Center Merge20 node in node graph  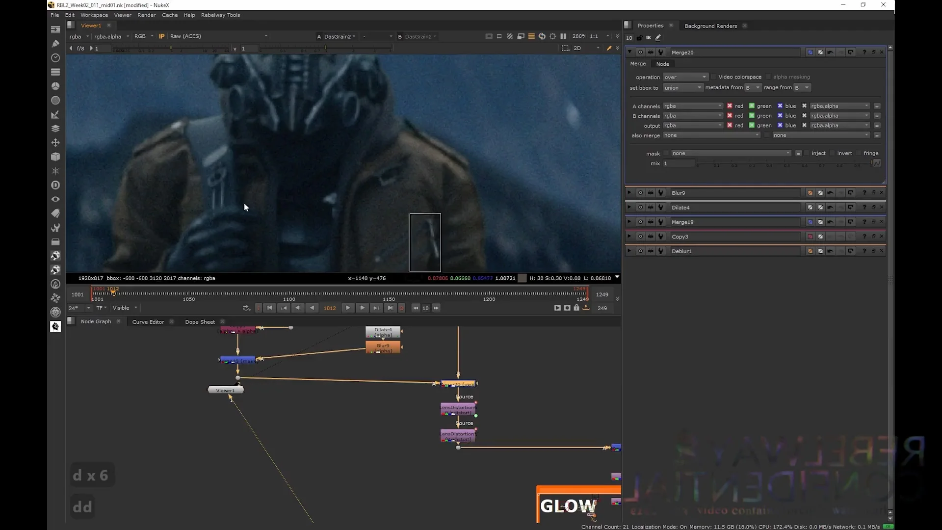tap(640, 52)
